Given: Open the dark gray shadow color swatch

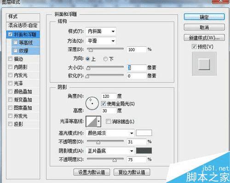Looking at the screenshot, I should 144,151.
